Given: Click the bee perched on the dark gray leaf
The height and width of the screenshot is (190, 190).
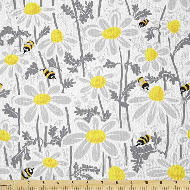Looking at the screenshot, I should click(x=143, y=140).
